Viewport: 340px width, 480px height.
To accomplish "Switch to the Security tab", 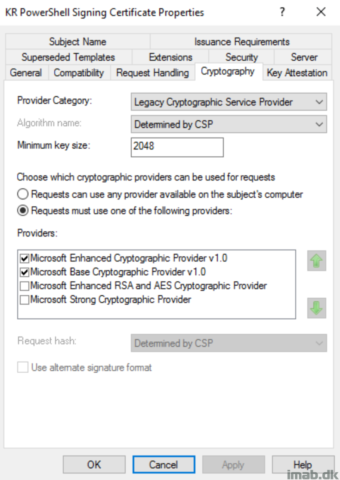I will point(241,57).
